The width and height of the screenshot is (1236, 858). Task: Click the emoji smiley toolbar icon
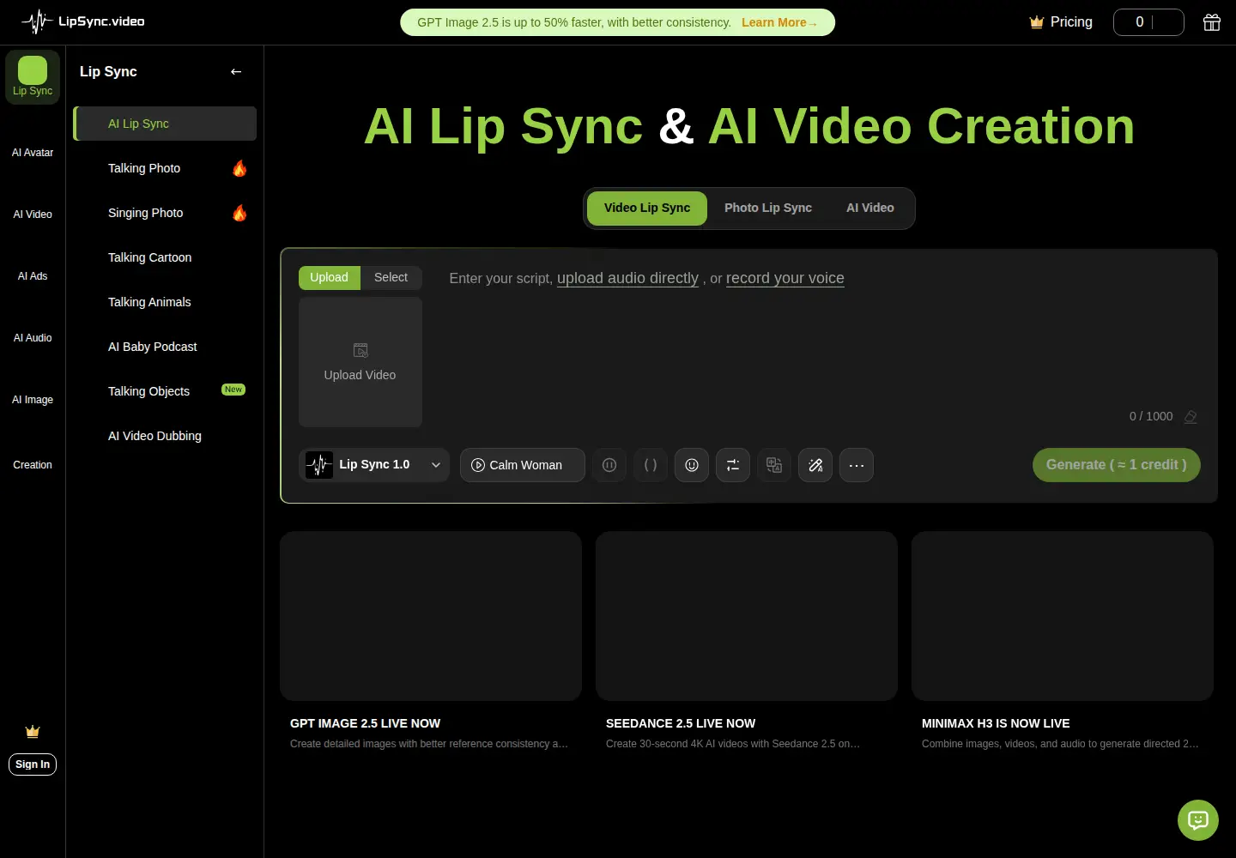point(692,465)
